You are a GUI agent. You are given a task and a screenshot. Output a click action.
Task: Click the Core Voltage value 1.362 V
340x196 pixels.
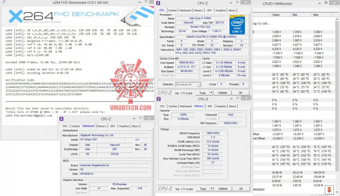click(x=216, y=31)
